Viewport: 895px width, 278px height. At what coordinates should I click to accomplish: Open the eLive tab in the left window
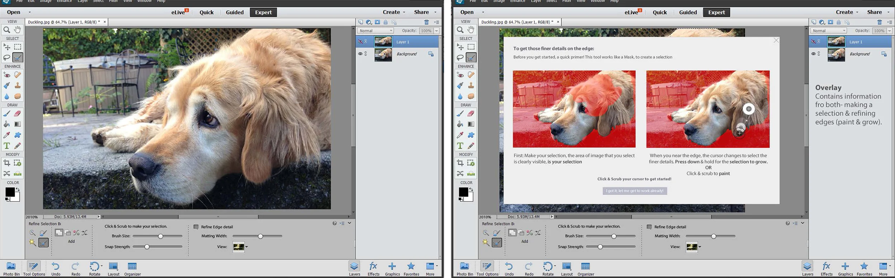(x=179, y=12)
